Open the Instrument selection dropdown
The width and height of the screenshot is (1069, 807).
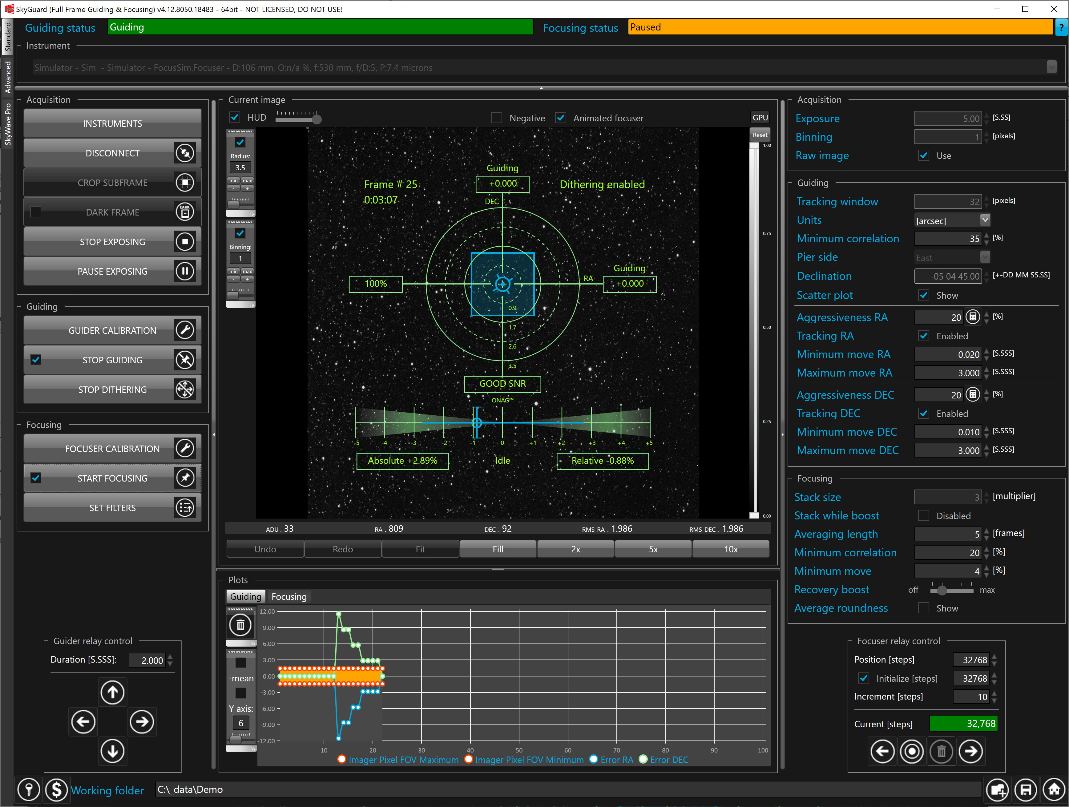point(1051,68)
